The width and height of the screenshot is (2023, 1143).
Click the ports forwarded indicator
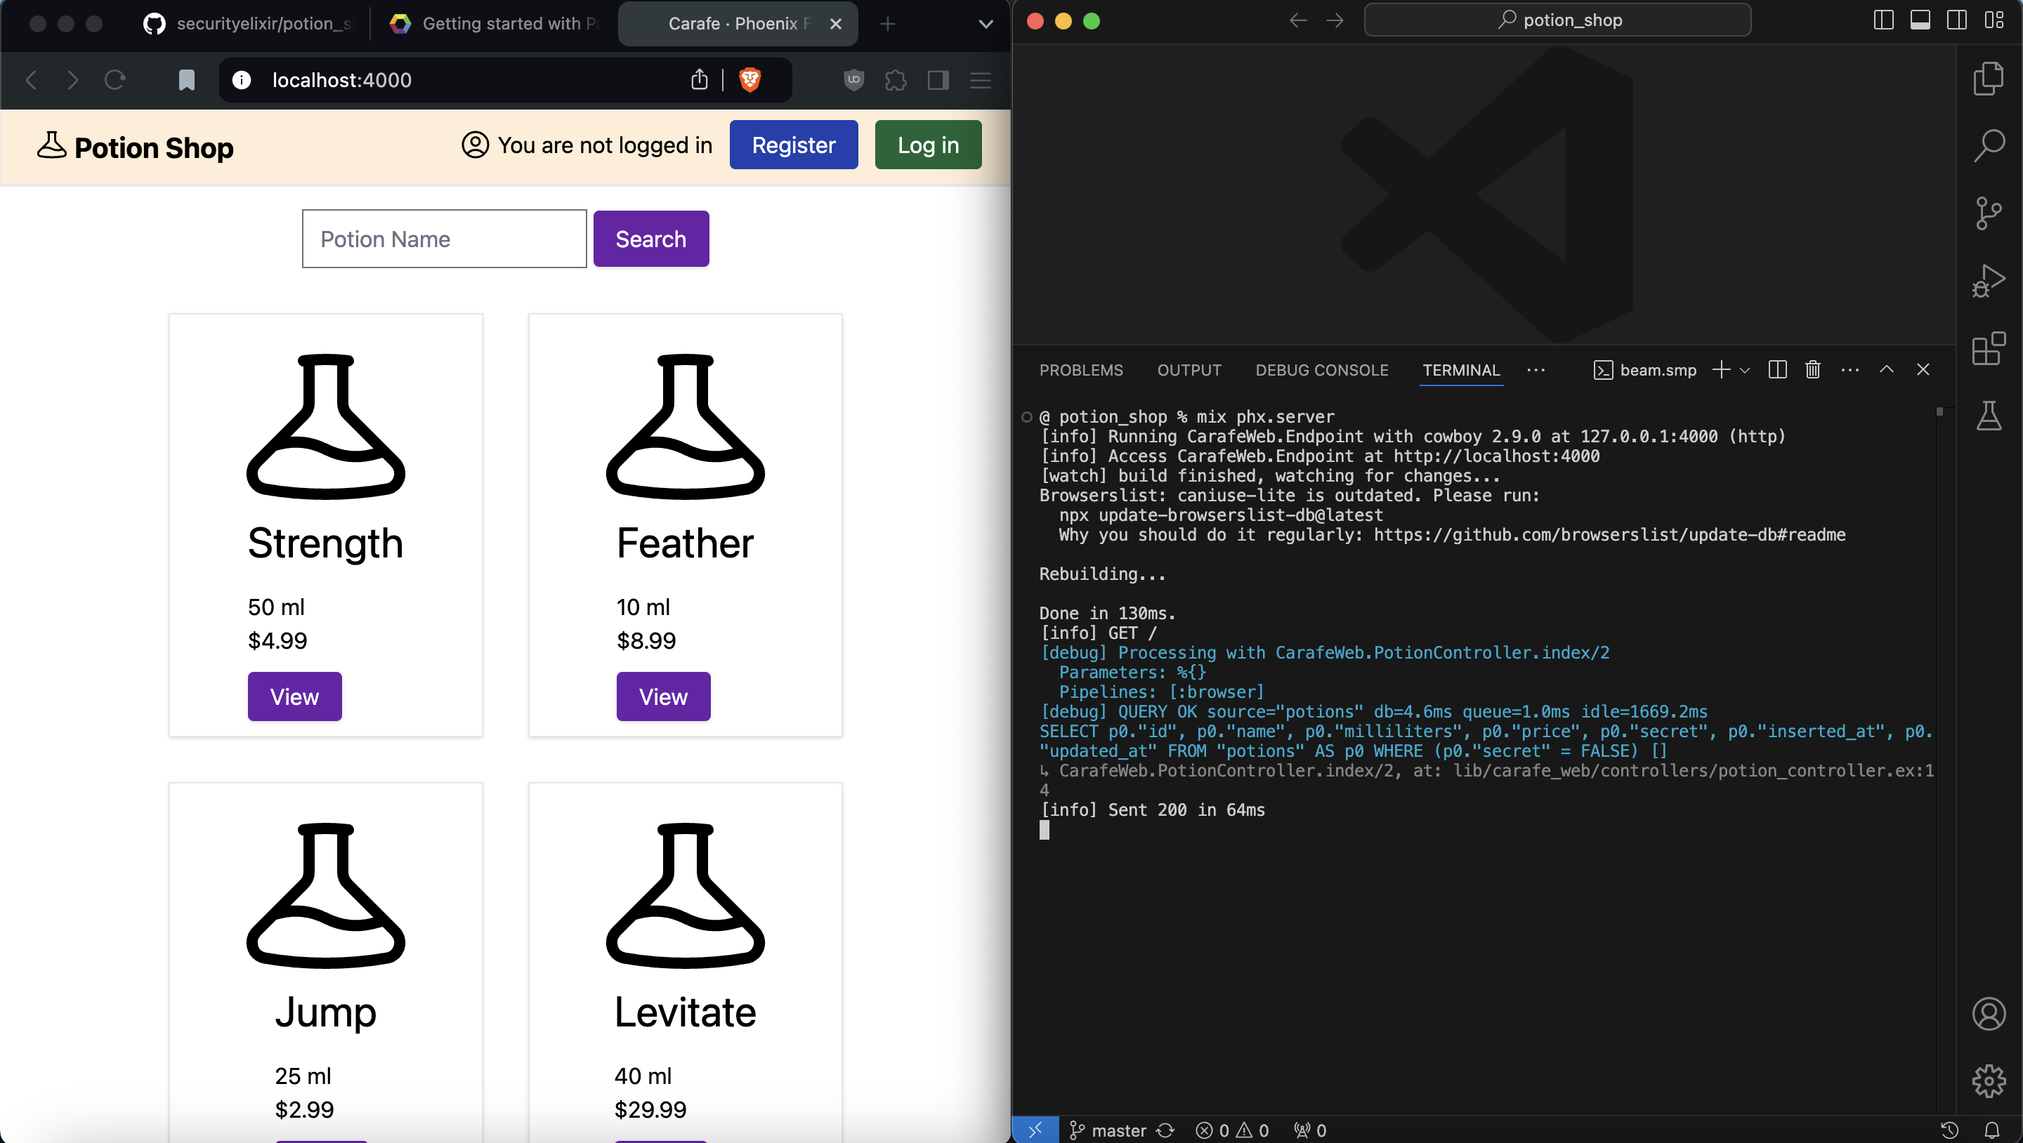1310,1130
